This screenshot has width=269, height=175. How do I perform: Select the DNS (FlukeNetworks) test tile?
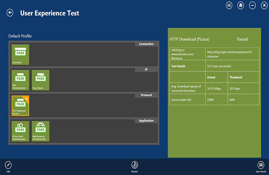[x=20, y=80]
